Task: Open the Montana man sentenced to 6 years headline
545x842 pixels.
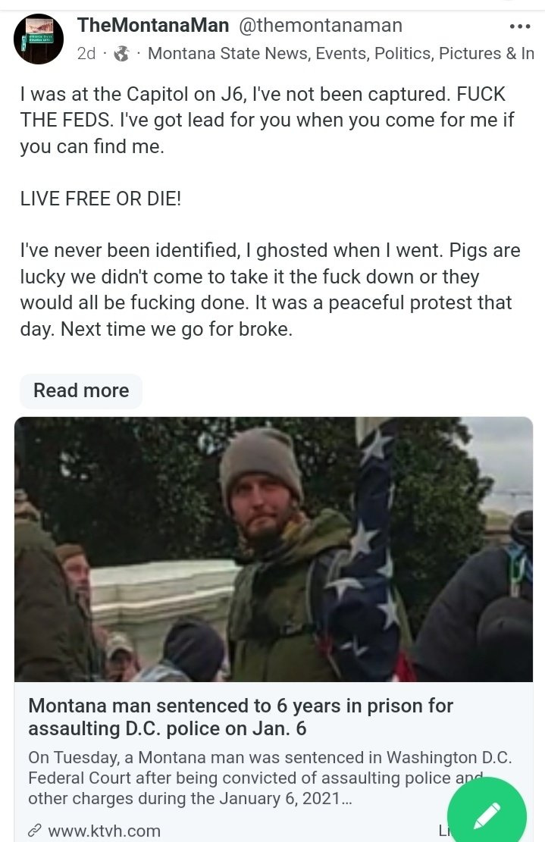Action: click(240, 717)
